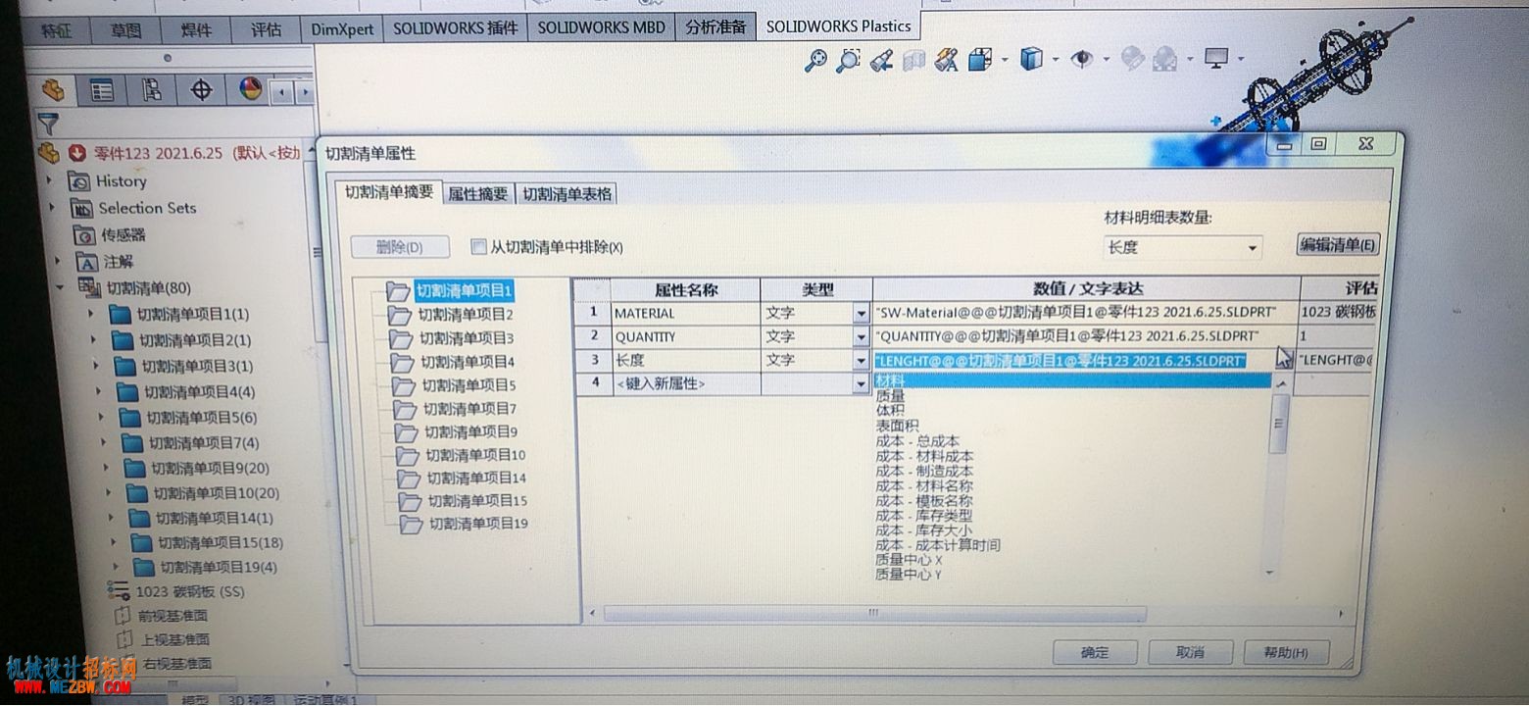
Task: Open the type dropdown for MATERIAL row
Action: tap(862, 314)
